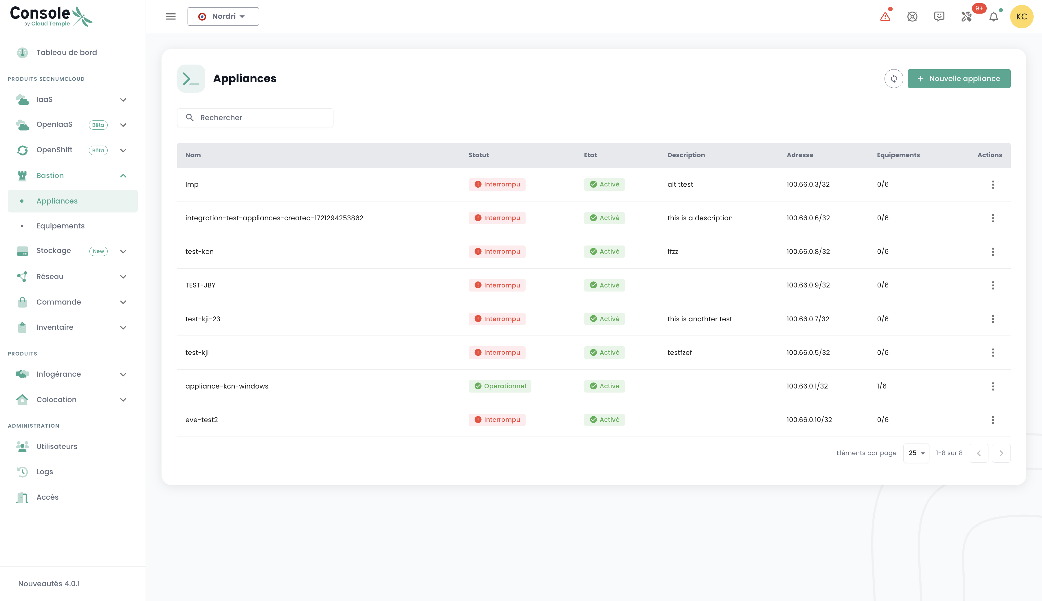The image size is (1042, 601).
Task: Open Tableau de bord menu item
Action: (67, 52)
